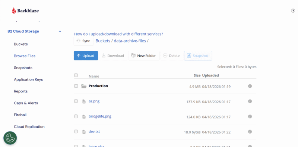This screenshot has width=298, height=147.
Task: Click the 124.0 KB size value
Action: coord(193,117)
